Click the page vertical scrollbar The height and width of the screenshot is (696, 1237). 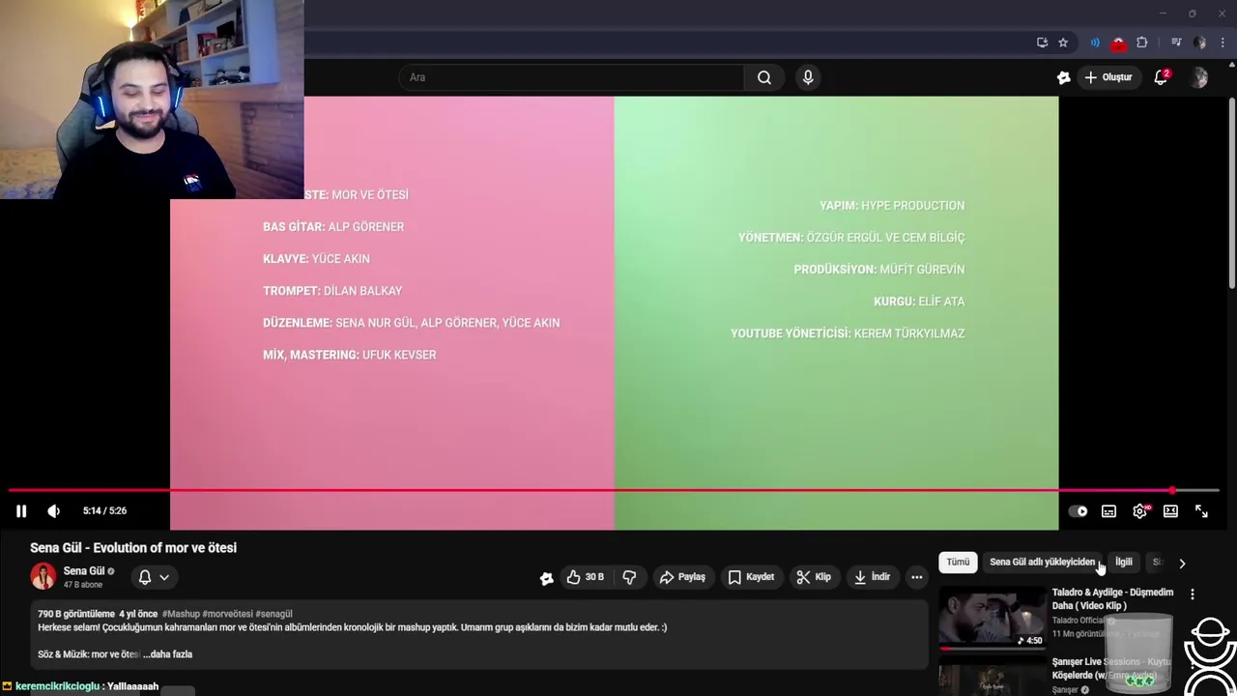(x=1231, y=193)
